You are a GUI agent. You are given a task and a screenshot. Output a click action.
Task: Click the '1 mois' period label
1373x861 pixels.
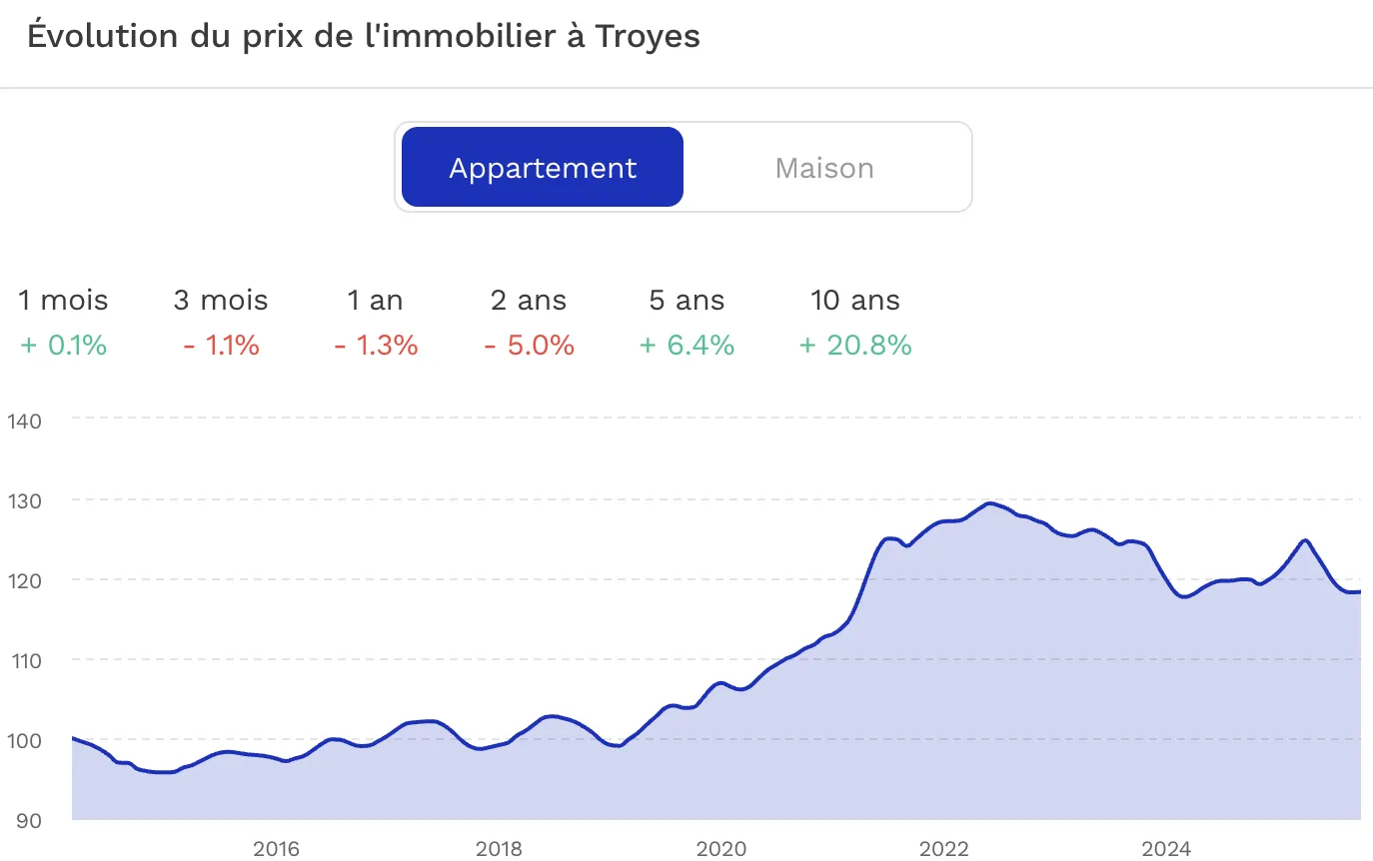pos(62,300)
